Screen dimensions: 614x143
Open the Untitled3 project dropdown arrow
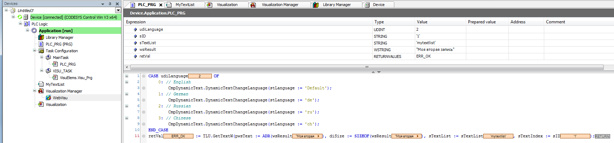(x=118, y=11)
